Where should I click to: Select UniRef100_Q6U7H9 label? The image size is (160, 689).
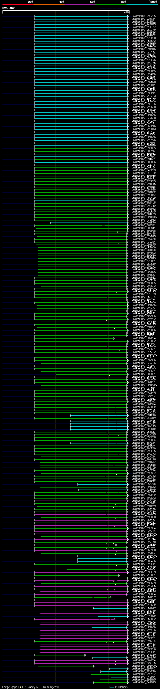click(x=144, y=30)
